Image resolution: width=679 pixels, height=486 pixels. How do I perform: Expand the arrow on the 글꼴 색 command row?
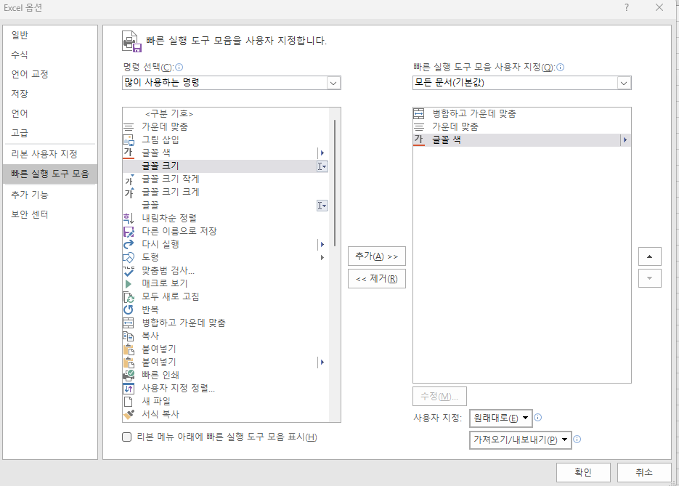(322, 153)
